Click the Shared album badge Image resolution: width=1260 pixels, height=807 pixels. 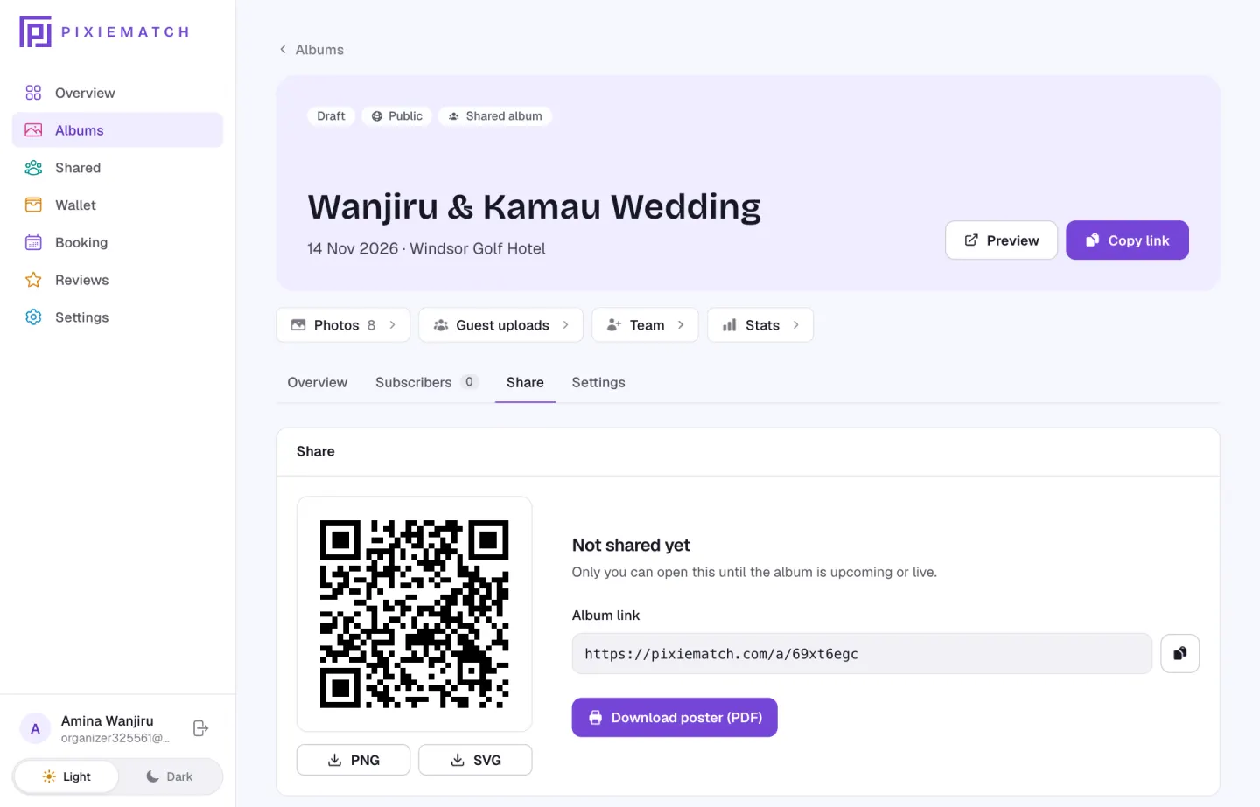click(x=495, y=116)
